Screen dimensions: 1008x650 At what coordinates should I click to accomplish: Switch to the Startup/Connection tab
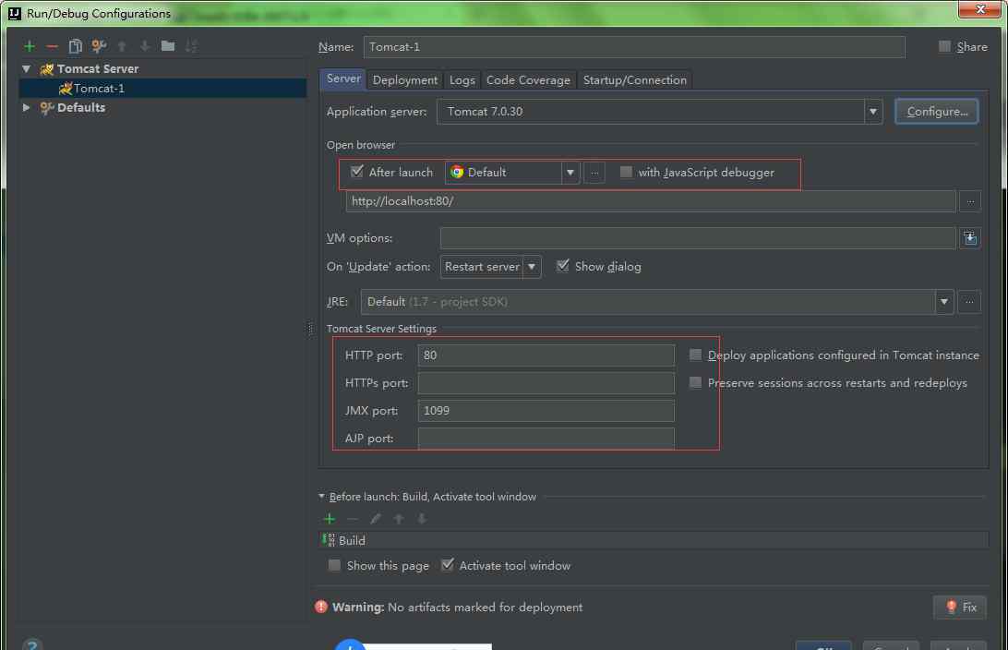634,79
